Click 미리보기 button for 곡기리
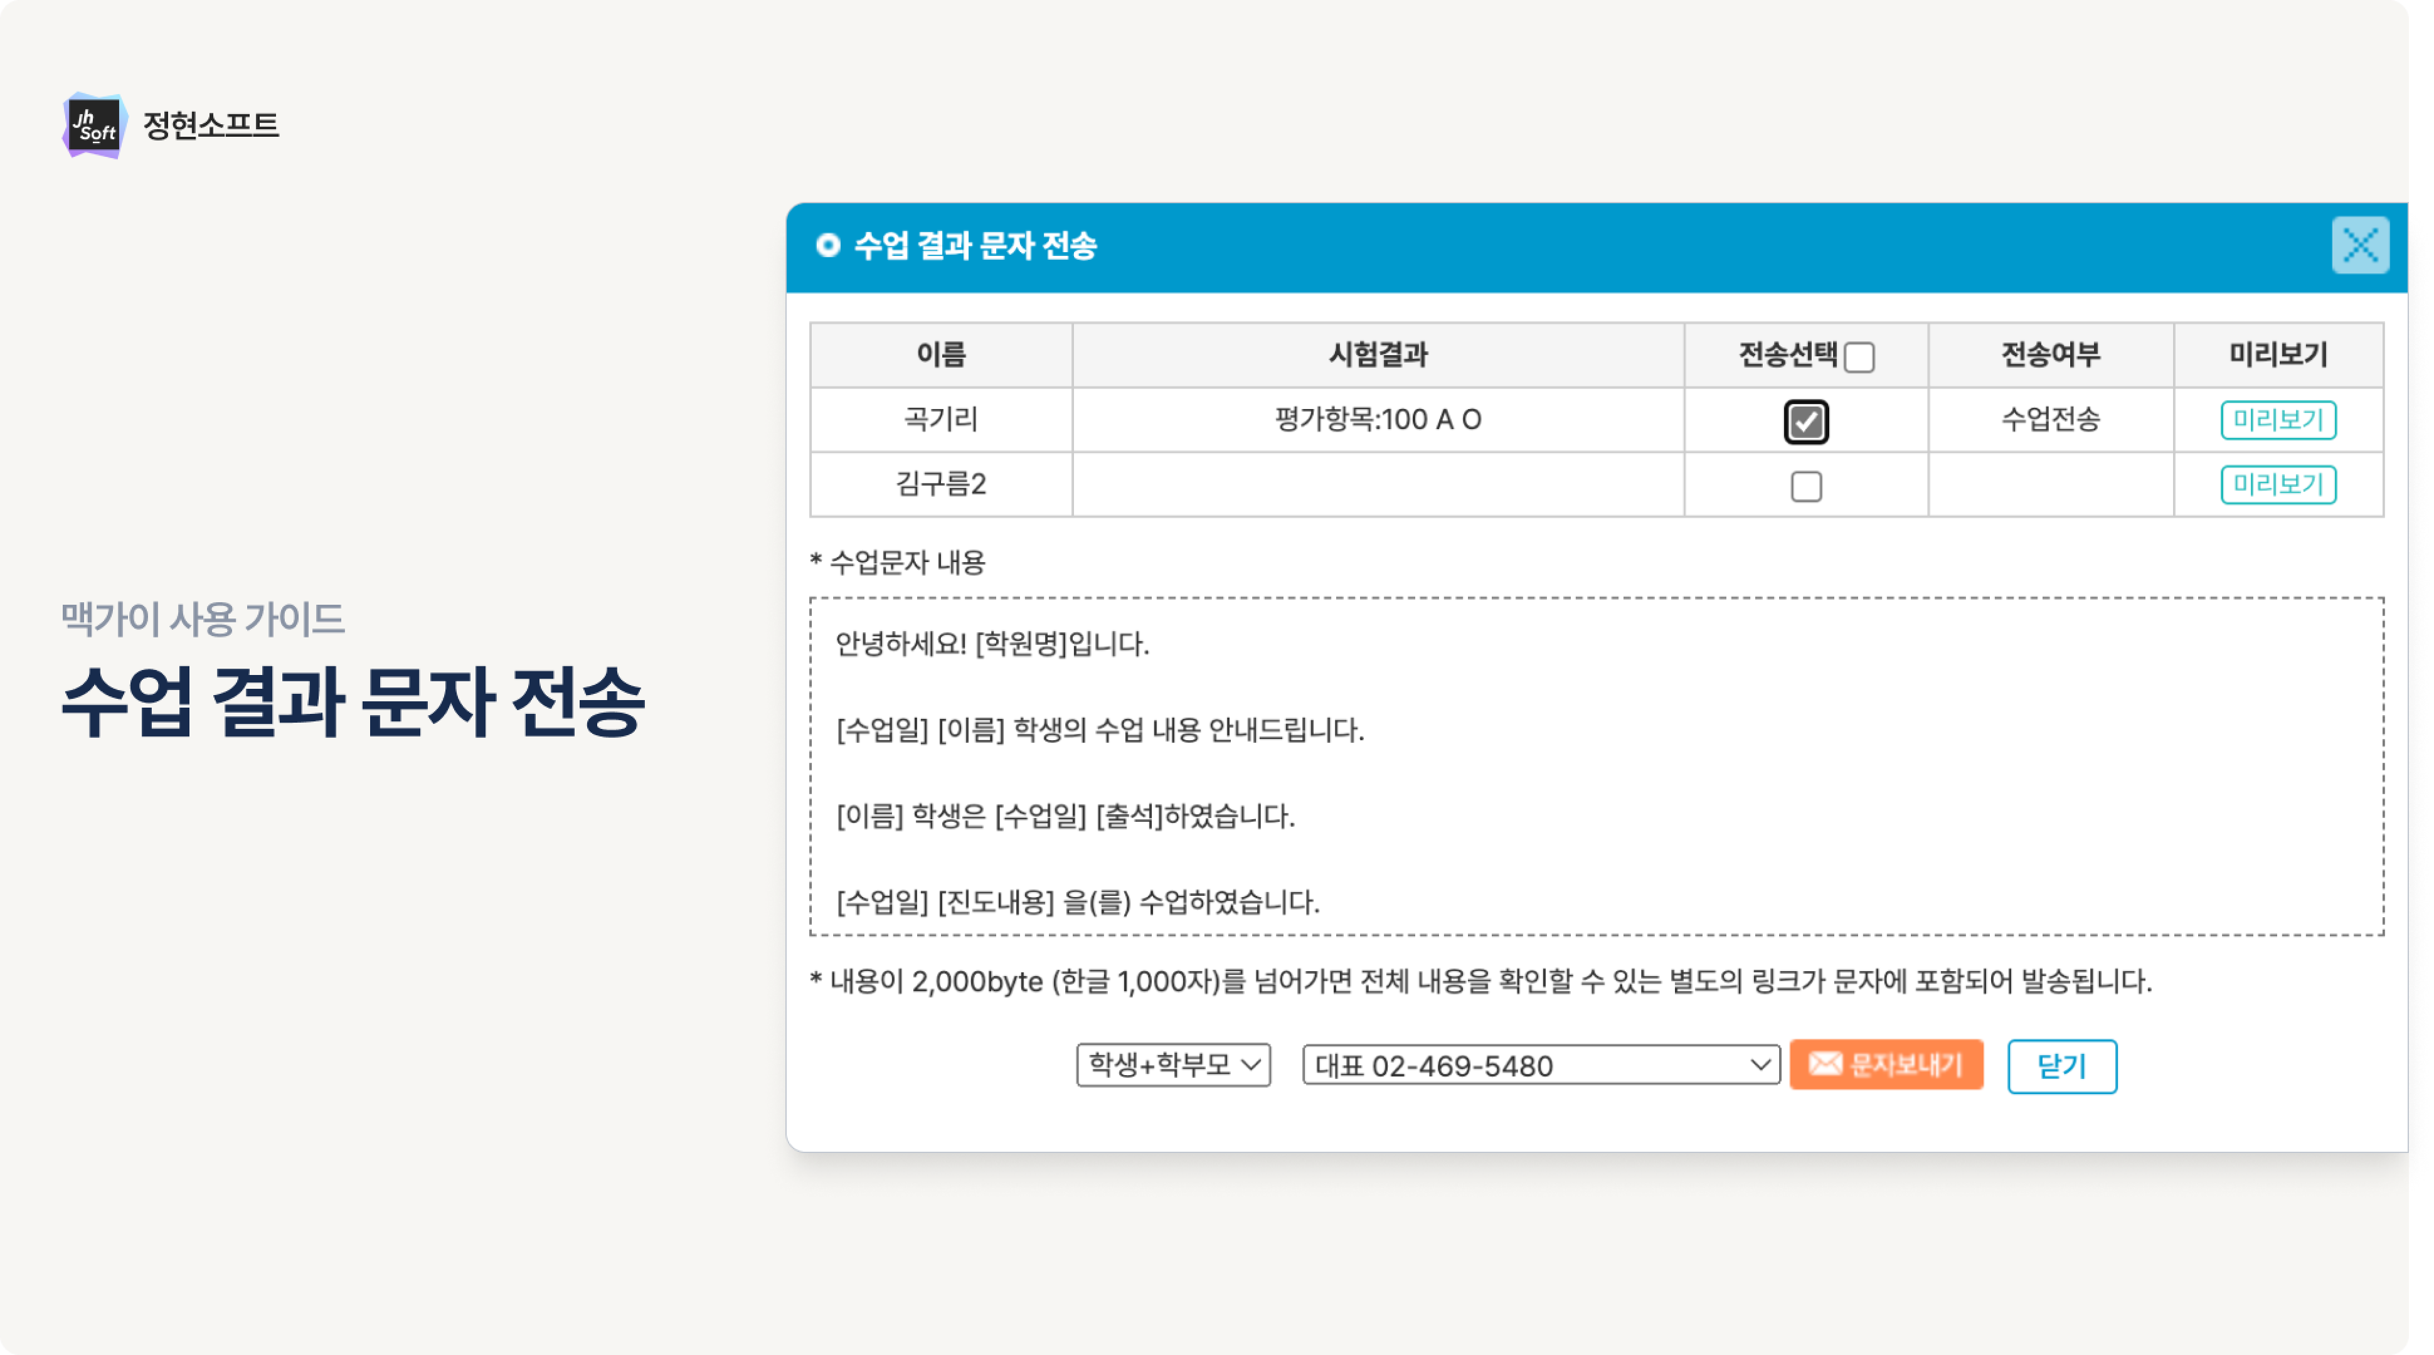 coord(2277,420)
